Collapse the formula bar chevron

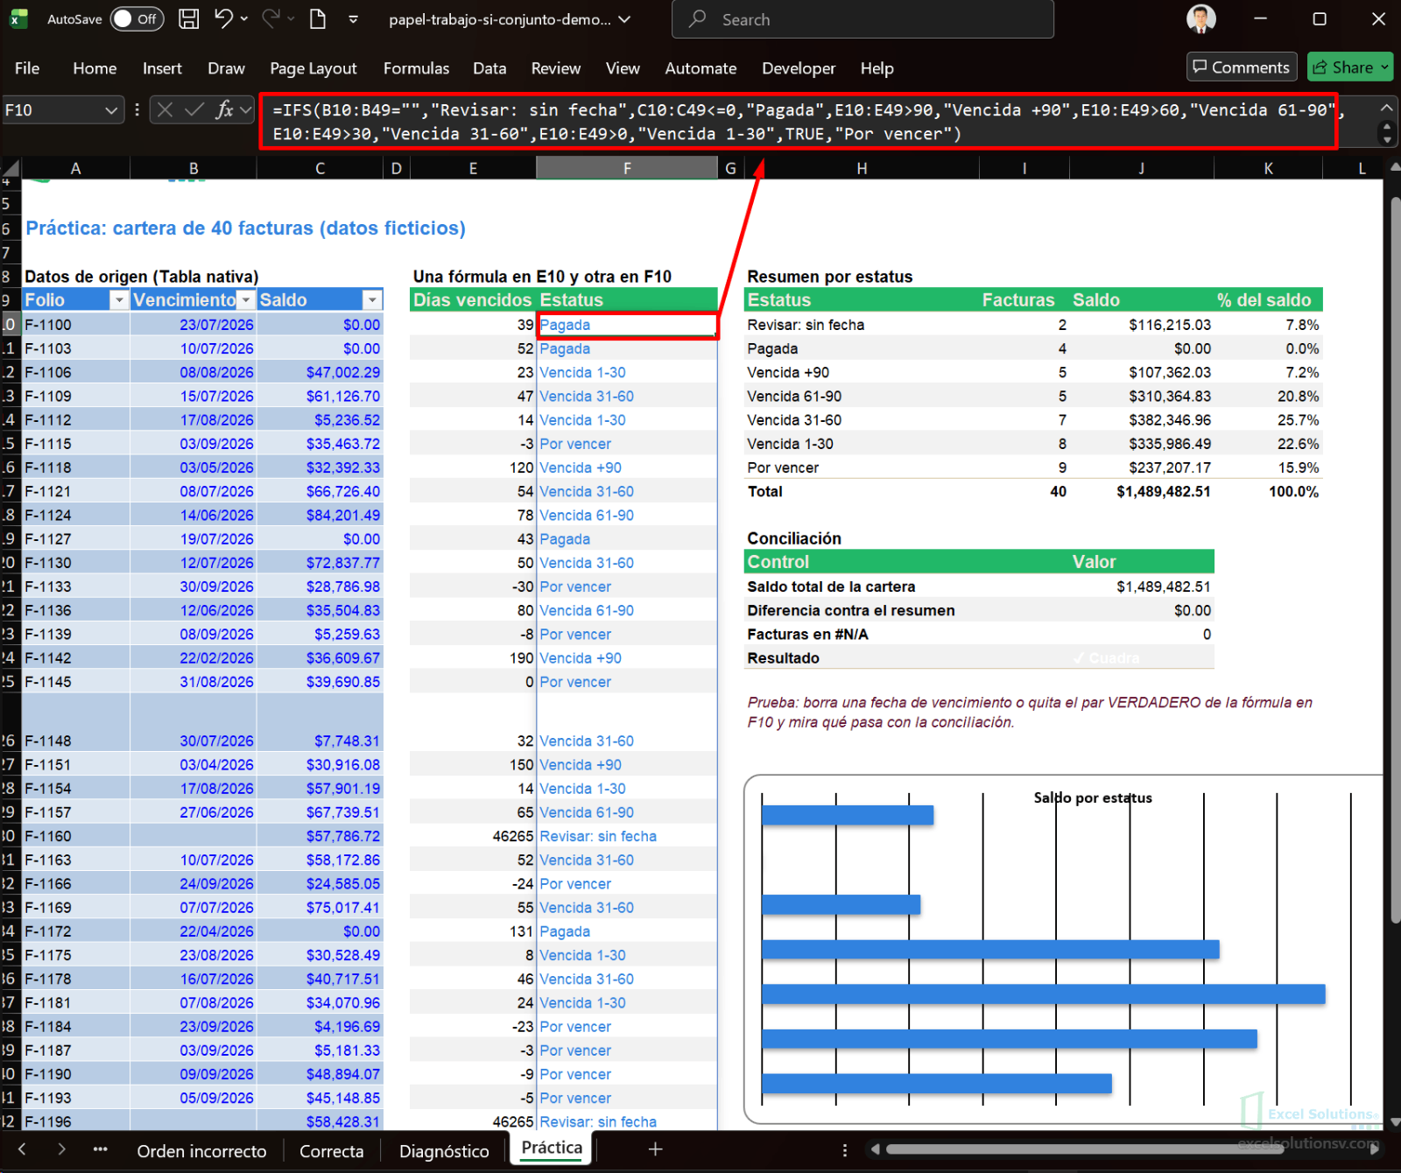click(x=1386, y=108)
